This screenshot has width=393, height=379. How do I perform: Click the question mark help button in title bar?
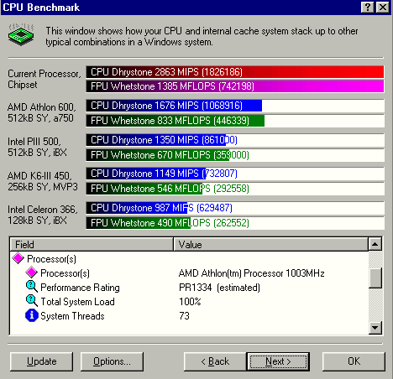(368, 7)
